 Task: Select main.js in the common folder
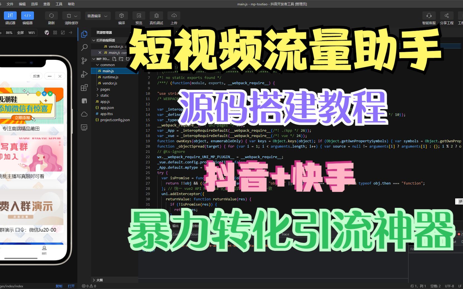click(x=115, y=71)
